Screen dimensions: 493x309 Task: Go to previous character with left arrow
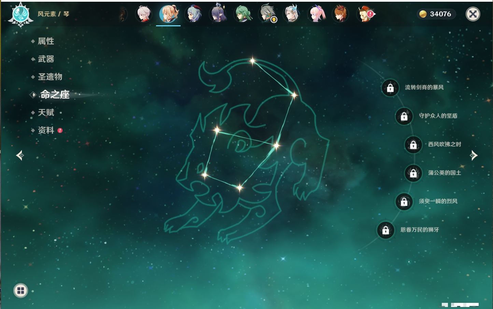(x=20, y=155)
